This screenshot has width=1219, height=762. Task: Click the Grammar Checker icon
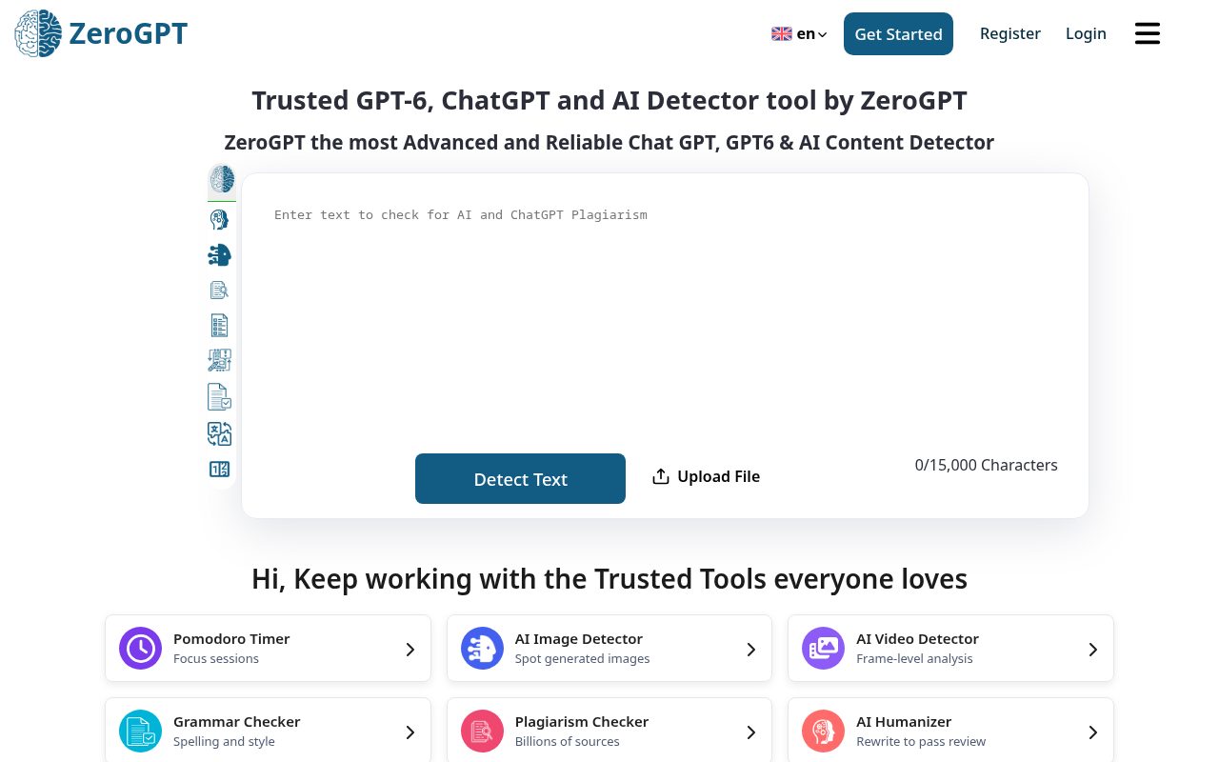point(140,732)
